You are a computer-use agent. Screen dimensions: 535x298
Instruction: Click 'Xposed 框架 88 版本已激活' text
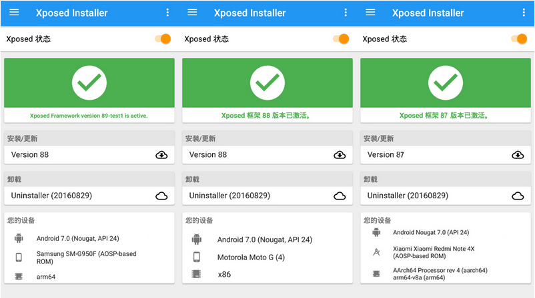tap(265, 116)
